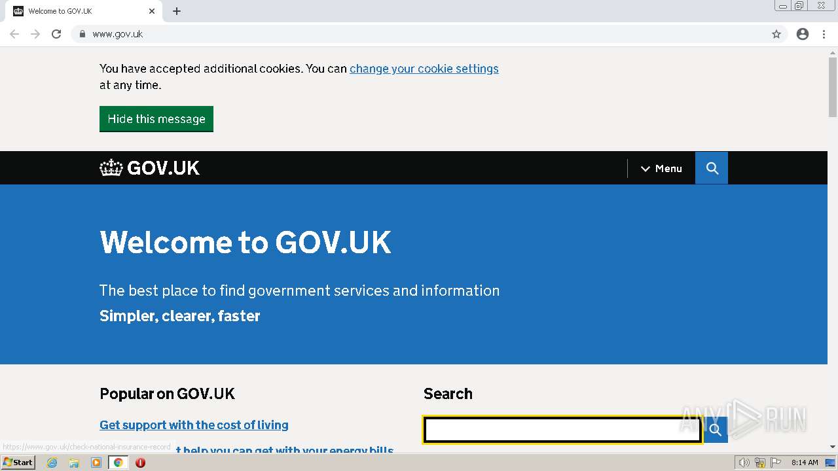Click the address bar URL
This screenshot has width=838, height=471.
point(118,34)
